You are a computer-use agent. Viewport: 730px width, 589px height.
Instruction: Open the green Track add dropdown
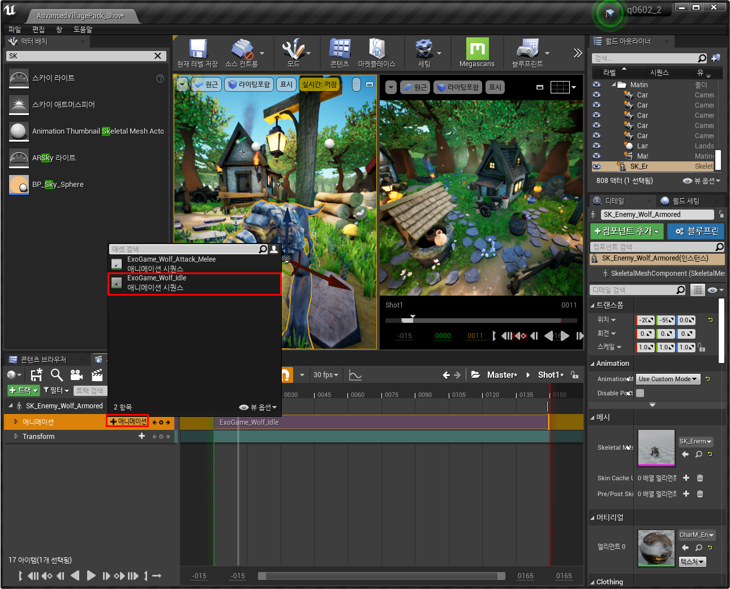(23, 390)
